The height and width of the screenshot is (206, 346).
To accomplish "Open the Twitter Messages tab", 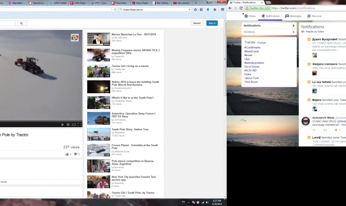I will point(293,16).
